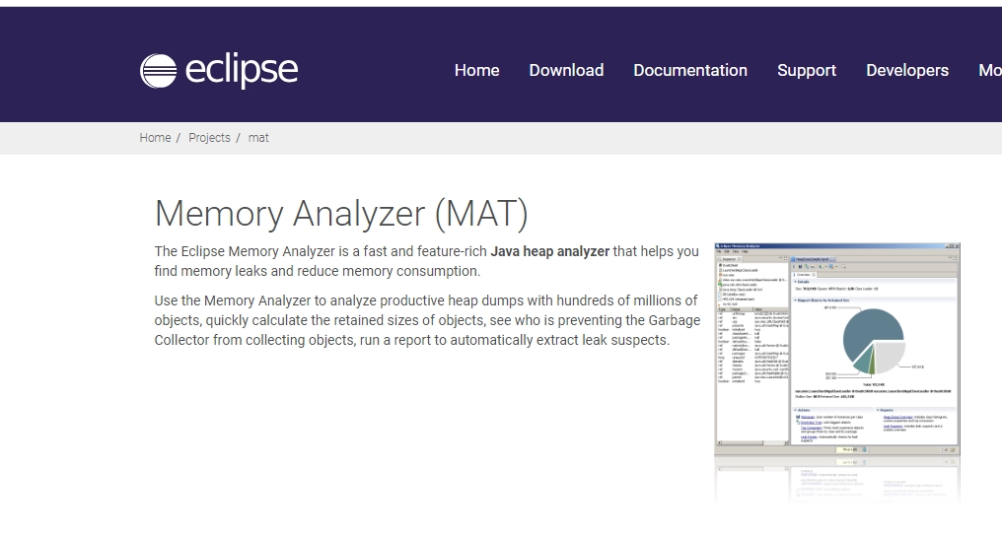Click the Eclipse logo
Image resolution: width=1002 pixels, height=534 pixels.
pos(219,70)
